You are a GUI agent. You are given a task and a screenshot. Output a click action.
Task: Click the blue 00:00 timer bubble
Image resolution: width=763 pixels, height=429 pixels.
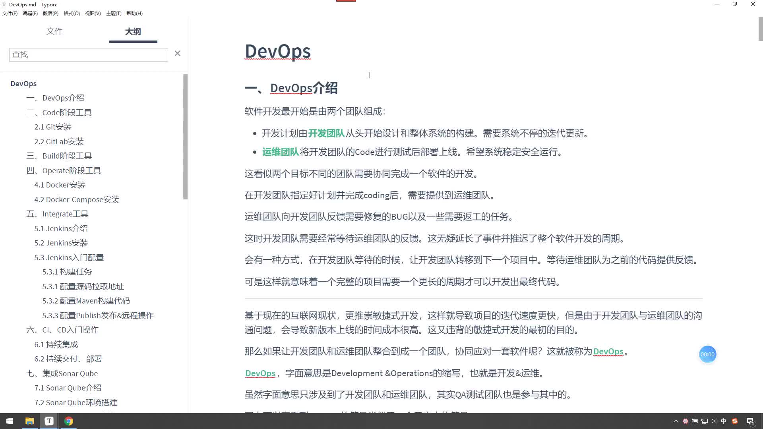point(707,354)
